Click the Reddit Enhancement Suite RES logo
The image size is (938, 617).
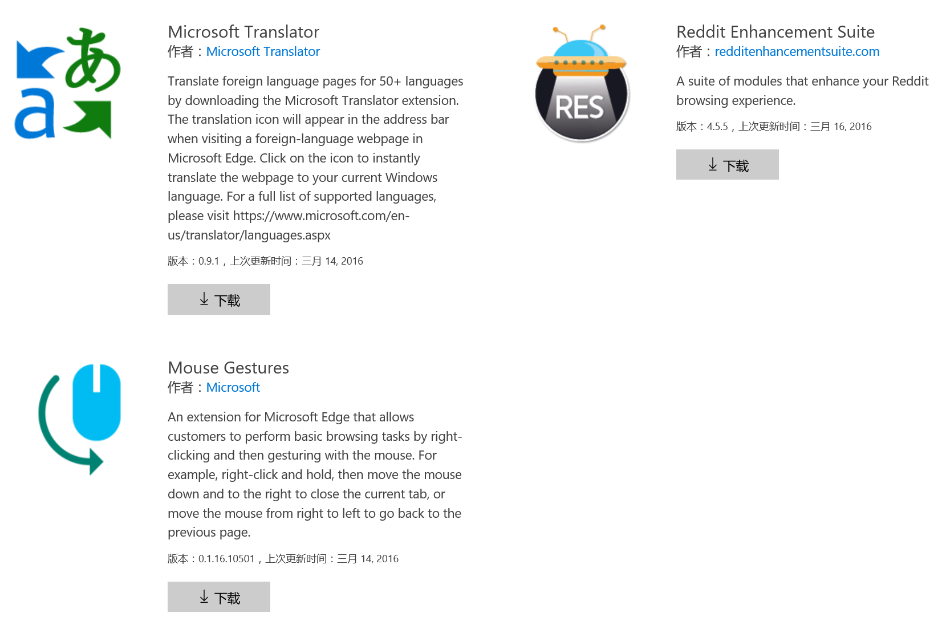click(x=581, y=83)
